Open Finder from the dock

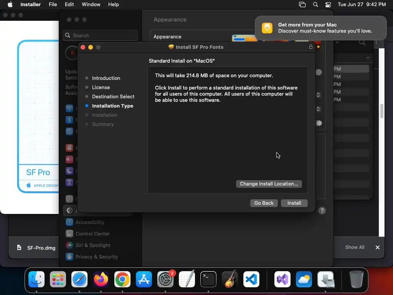click(x=36, y=279)
